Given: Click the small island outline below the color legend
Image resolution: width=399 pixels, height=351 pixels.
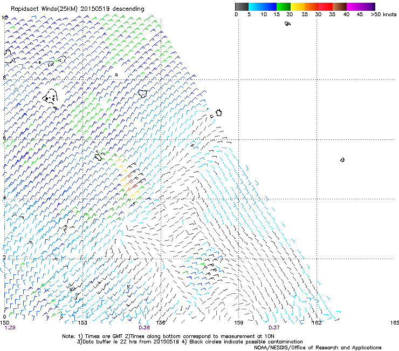Looking at the screenshot, I should point(287,24).
